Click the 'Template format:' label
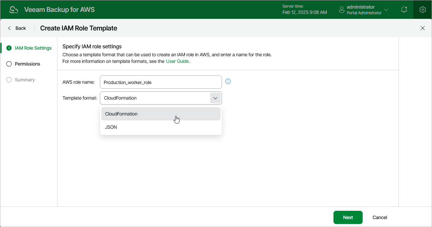This screenshot has width=432, height=227. coord(80,98)
